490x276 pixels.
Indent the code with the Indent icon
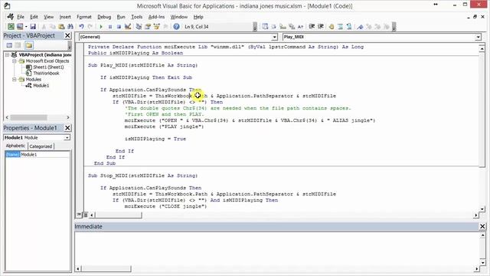pyautogui.click(x=312, y=27)
